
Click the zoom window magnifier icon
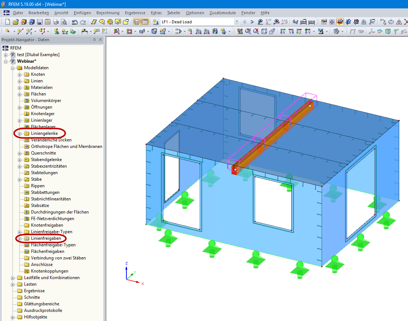tap(248, 31)
